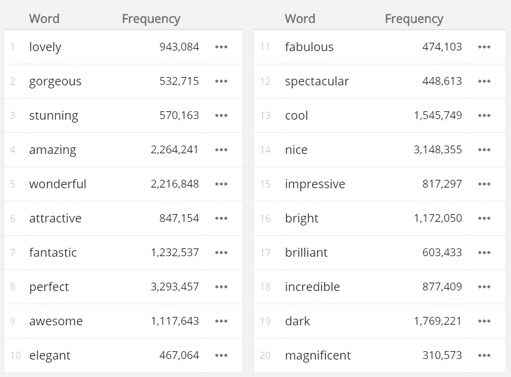Click the right table's Word column header
The width and height of the screenshot is (511, 377).
click(x=300, y=19)
